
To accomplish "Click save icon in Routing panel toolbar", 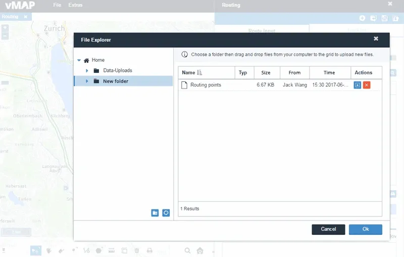I will pyautogui.click(x=384, y=18).
